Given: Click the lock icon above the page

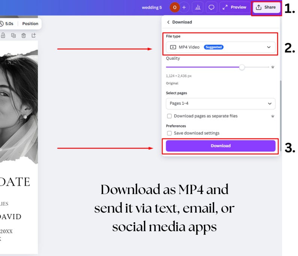Looking at the screenshot, I should (x=3, y=35).
